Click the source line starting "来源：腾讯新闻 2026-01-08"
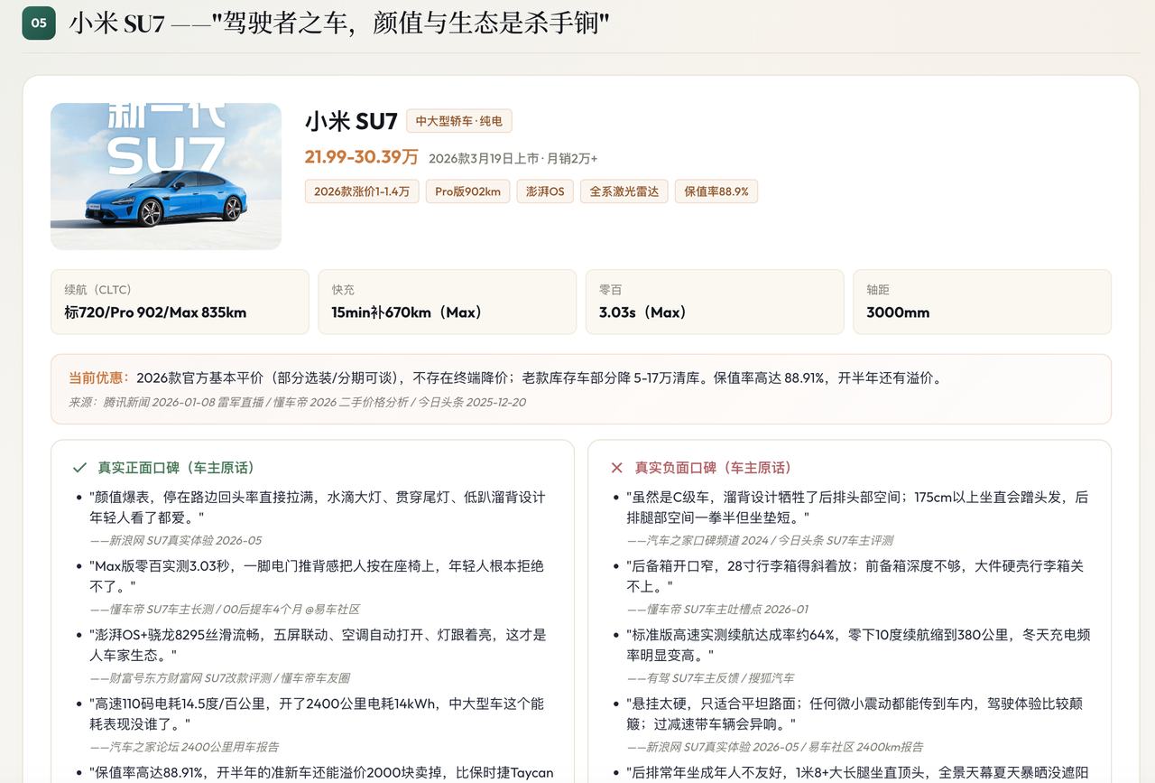Viewport: 1155px width, 783px height. [x=298, y=402]
